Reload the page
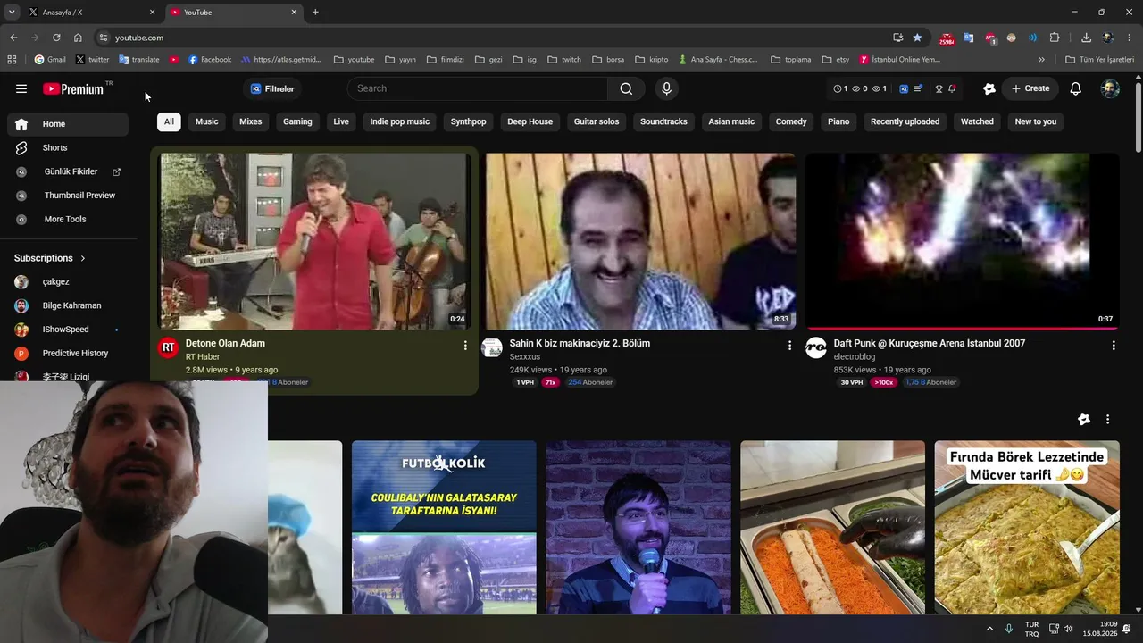This screenshot has height=643, width=1143. tap(56, 38)
